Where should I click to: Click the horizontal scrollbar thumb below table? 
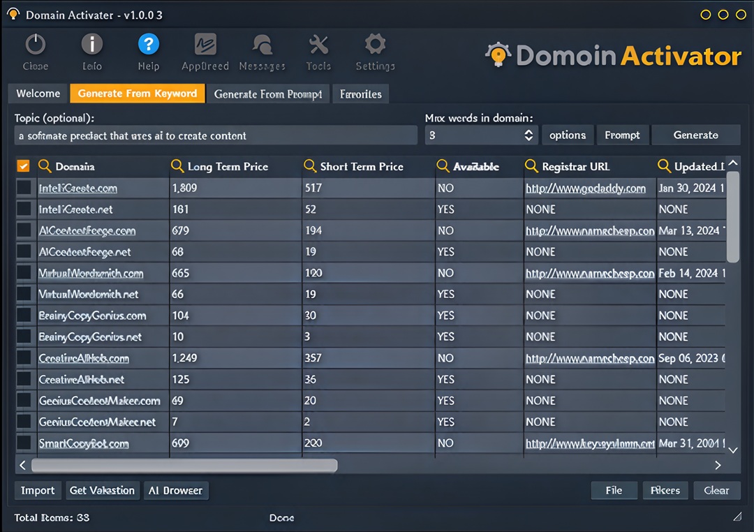(x=184, y=465)
